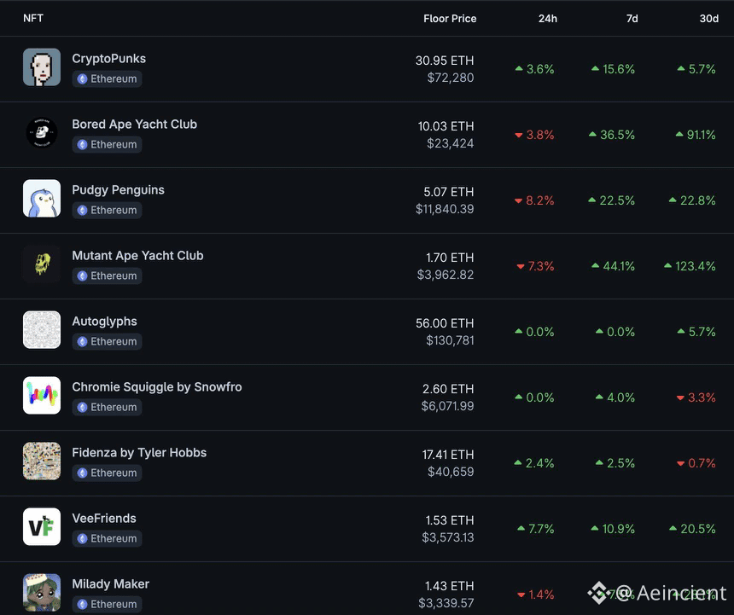Sort by the NFT name header
734x615 pixels.
(x=33, y=18)
